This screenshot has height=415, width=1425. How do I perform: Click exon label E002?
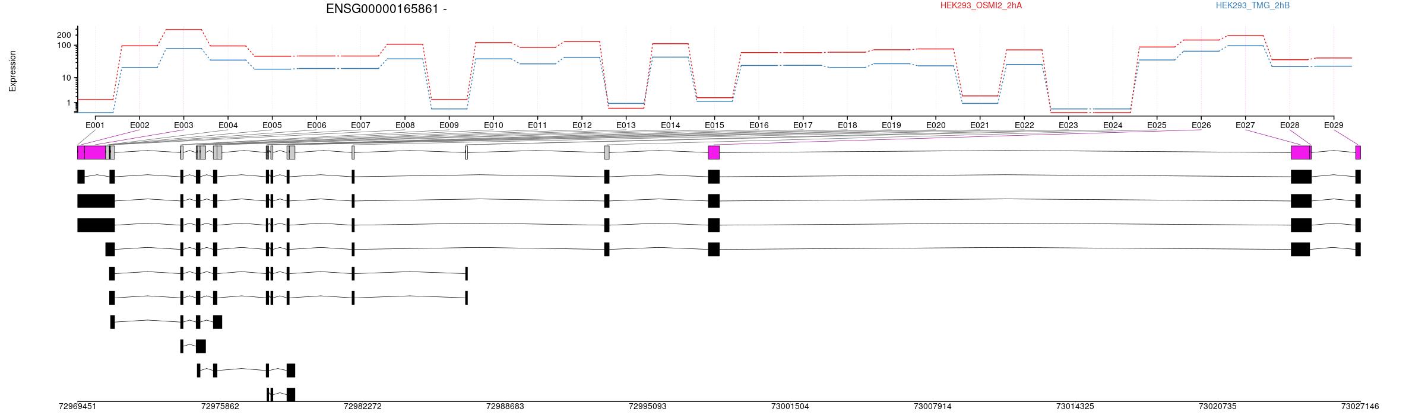[x=140, y=125]
